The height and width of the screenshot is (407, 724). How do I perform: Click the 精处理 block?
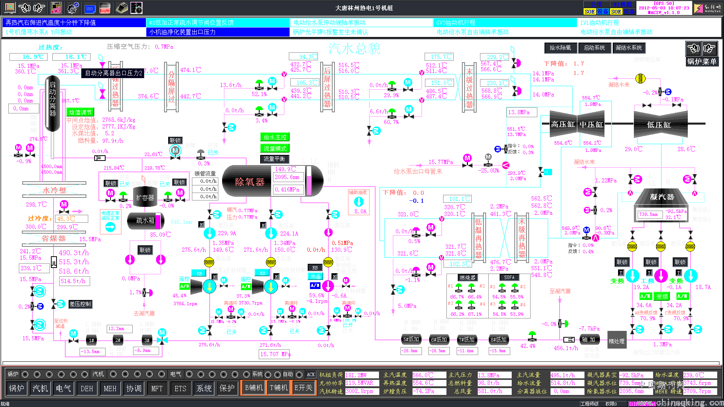coord(617,341)
